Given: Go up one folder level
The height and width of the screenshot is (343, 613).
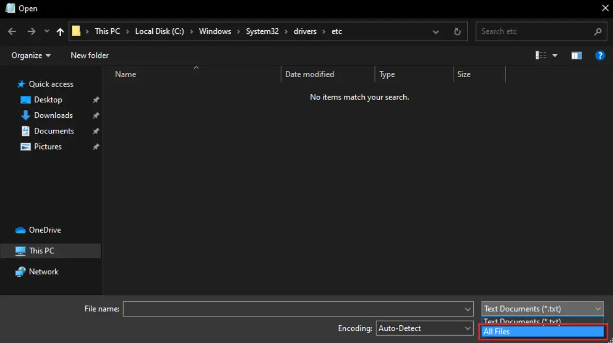Looking at the screenshot, I should [x=60, y=32].
